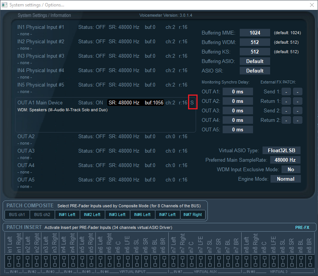Activate in7 Left insert patch switch
This screenshot has width=318, height=276.
coord(174,260)
